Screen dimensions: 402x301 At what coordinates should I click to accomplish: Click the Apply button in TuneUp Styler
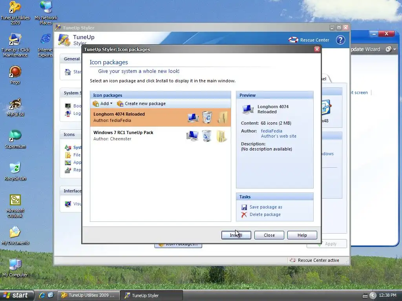point(327,244)
